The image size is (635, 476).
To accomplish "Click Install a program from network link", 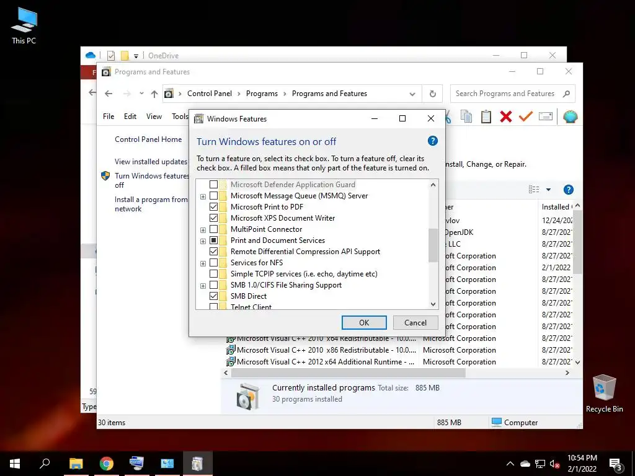I will (151, 204).
